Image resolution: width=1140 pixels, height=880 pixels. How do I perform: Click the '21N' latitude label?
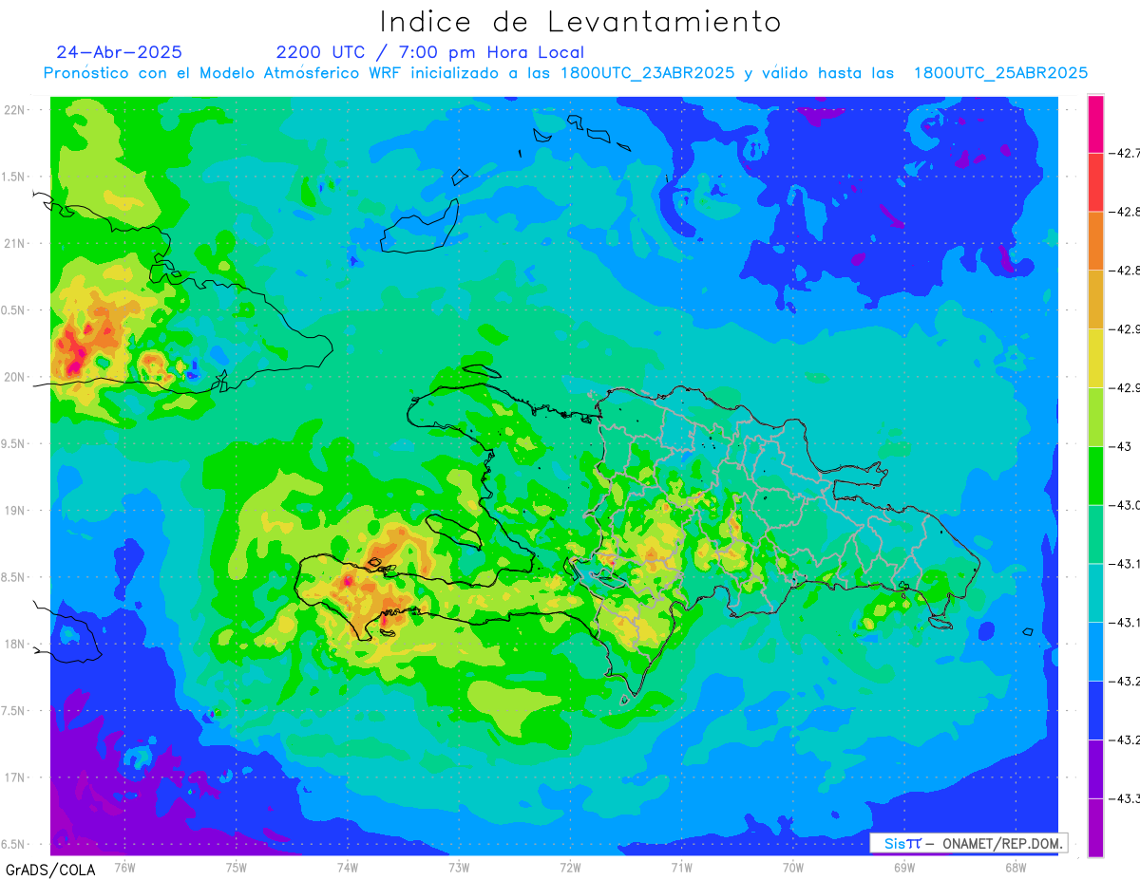coord(14,243)
